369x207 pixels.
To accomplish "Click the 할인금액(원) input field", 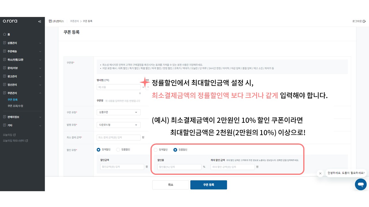I will tap(122, 167).
